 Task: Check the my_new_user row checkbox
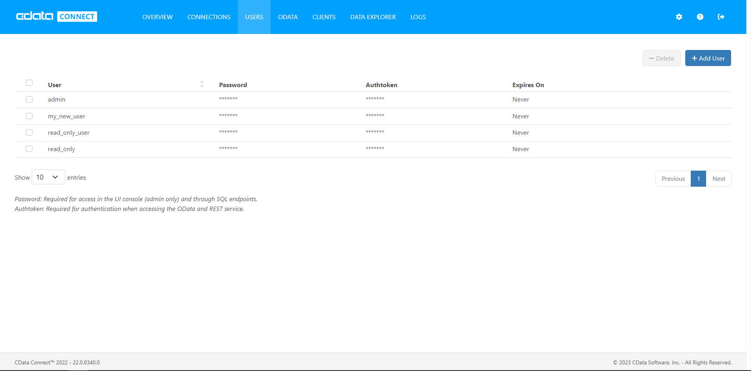click(29, 116)
